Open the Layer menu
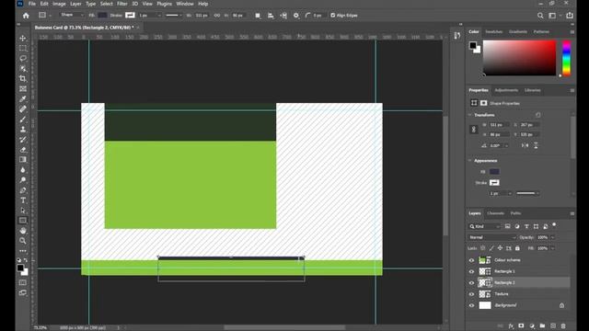The height and width of the screenshot is (331, 589). (75, 4)
